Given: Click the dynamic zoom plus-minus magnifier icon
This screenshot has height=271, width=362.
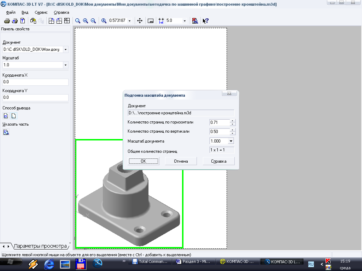Looking at the screenshot, I should [104, 21].
